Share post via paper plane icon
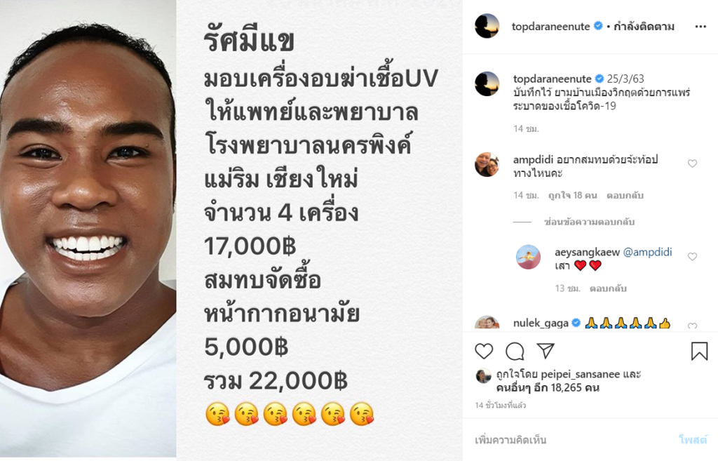 546,351
